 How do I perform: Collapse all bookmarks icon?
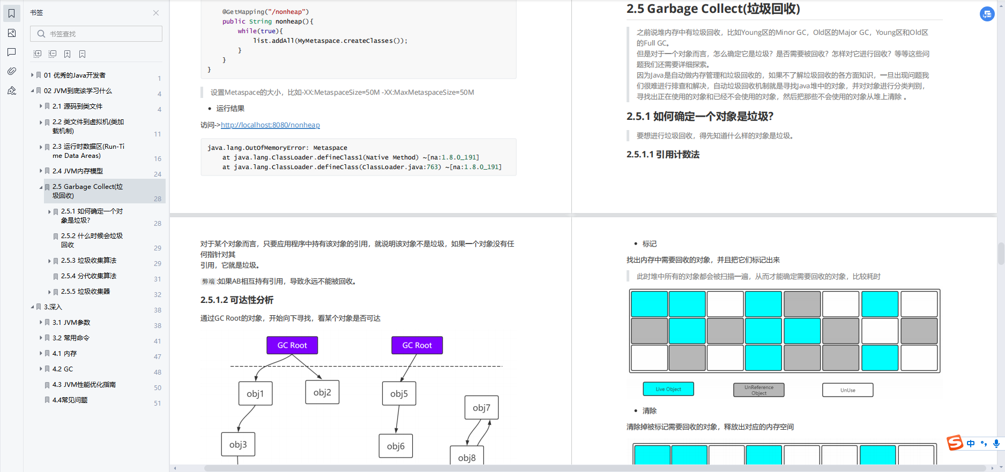point(53,54)
